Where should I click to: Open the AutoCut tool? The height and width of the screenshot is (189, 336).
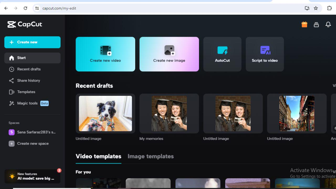[x=222, y=54]
